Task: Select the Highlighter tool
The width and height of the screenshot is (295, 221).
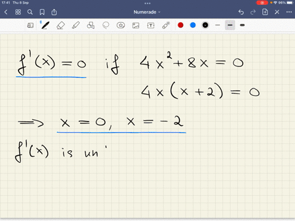Action: click(76, 25)
